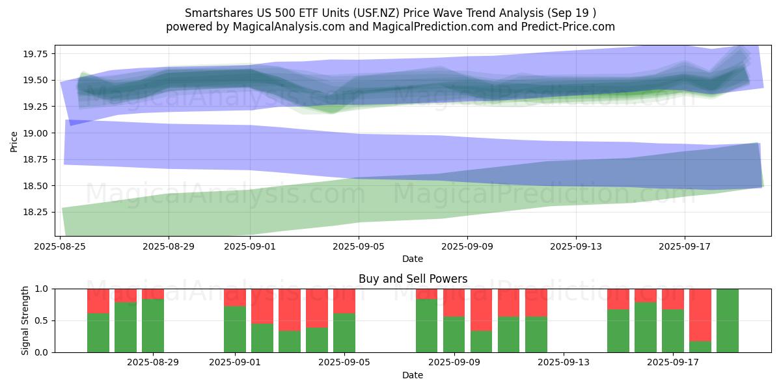The height and width of the screenshot is (390, 781).
Task: Click the fully green last bar in the power chart
Action: click(728, 320)
